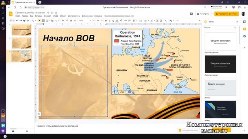Select the shapes tool
Viewport: 248px width, 139px height.
[x=52, y=20]
